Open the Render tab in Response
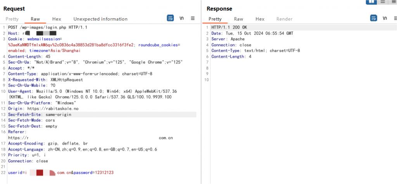 [x=285, y=19]
